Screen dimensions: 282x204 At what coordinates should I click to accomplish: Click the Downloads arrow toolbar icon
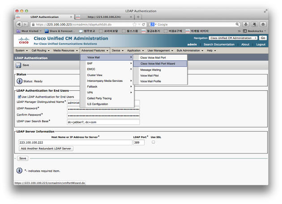click(x=246, y=24)
